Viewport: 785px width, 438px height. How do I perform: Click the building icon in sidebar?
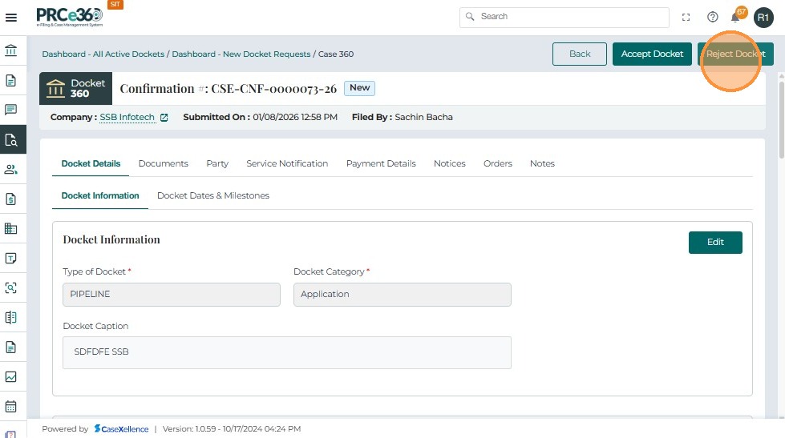11,228
